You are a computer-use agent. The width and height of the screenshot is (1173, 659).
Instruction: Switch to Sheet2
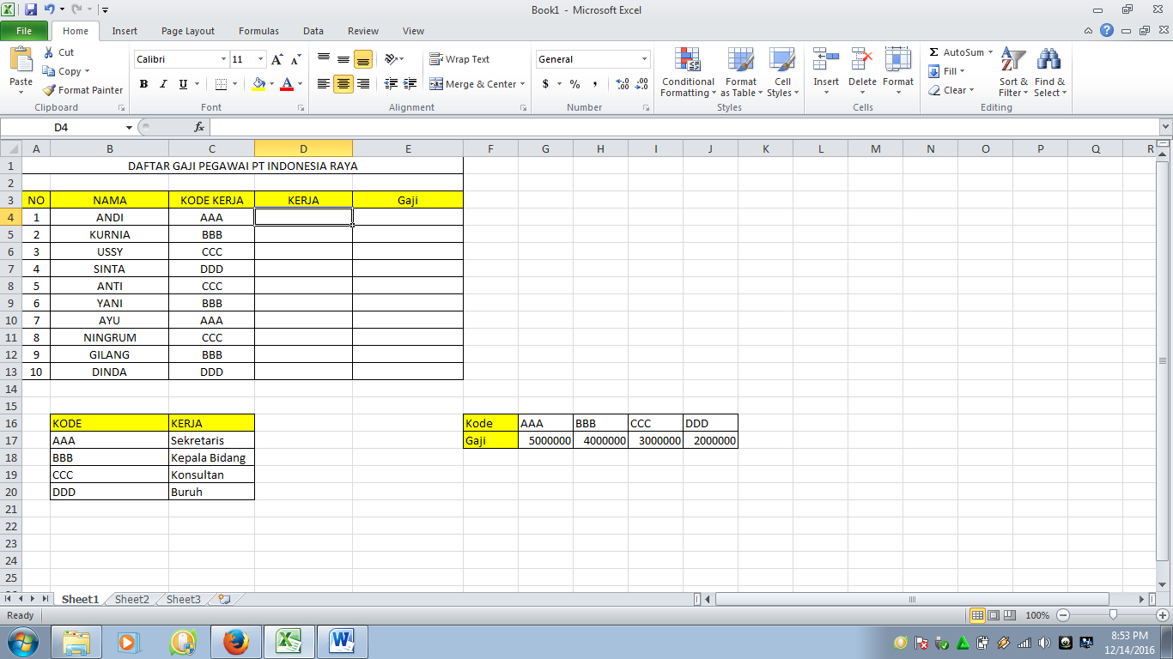click(x=131, y=599)
